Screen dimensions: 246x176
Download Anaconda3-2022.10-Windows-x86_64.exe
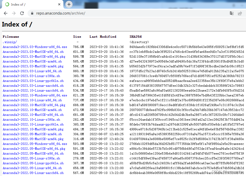coord(35,95)
